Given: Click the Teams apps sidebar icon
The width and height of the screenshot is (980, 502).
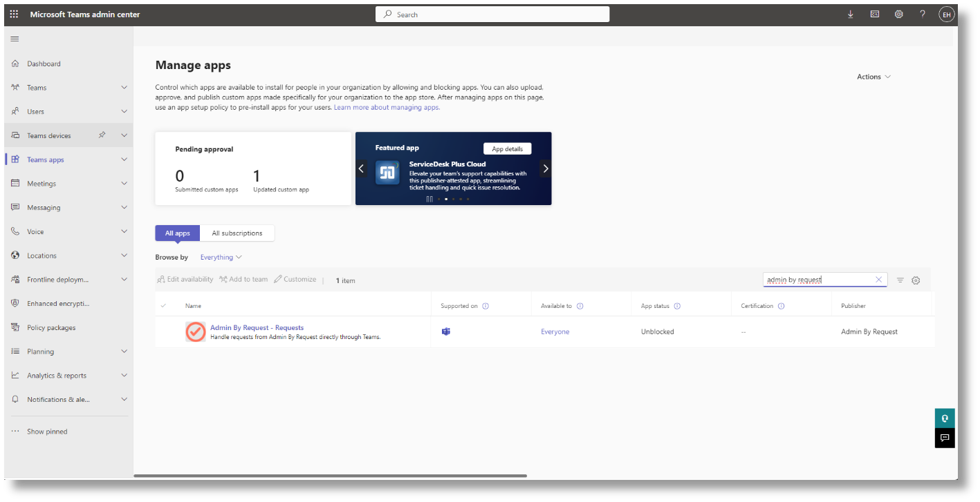Looking at the screenshot, I should pyautogui.click(x=15, y=160).
